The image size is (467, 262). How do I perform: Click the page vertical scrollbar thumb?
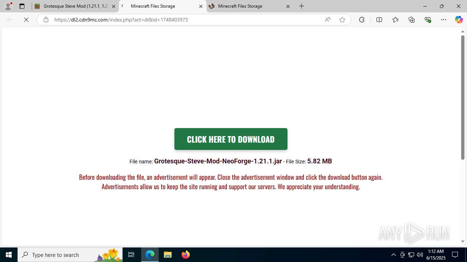coord(463,98)
